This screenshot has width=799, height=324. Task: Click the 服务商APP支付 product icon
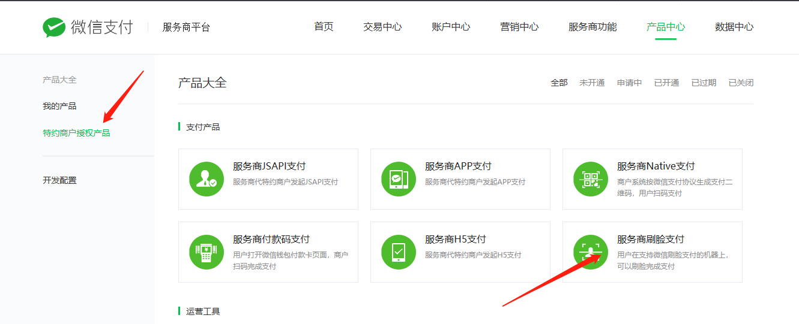pos(399,179)
